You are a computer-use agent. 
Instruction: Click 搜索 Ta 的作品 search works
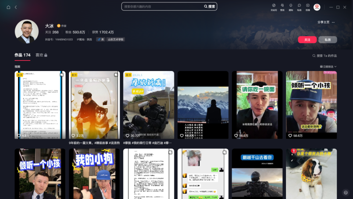[325, 56]
